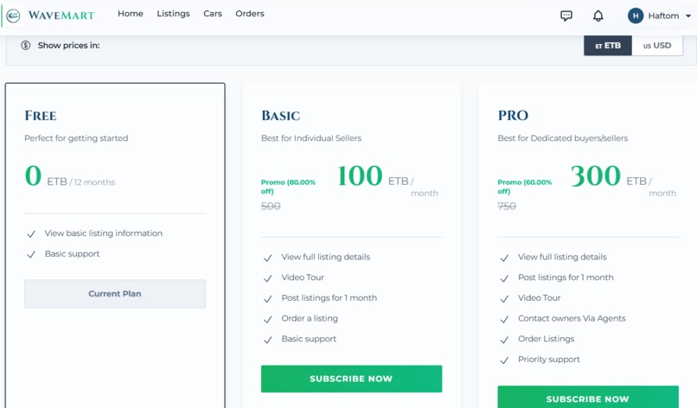The image size is (697, 408).
Task: Open the Orders menu item
Action: (x=250, y=14)
